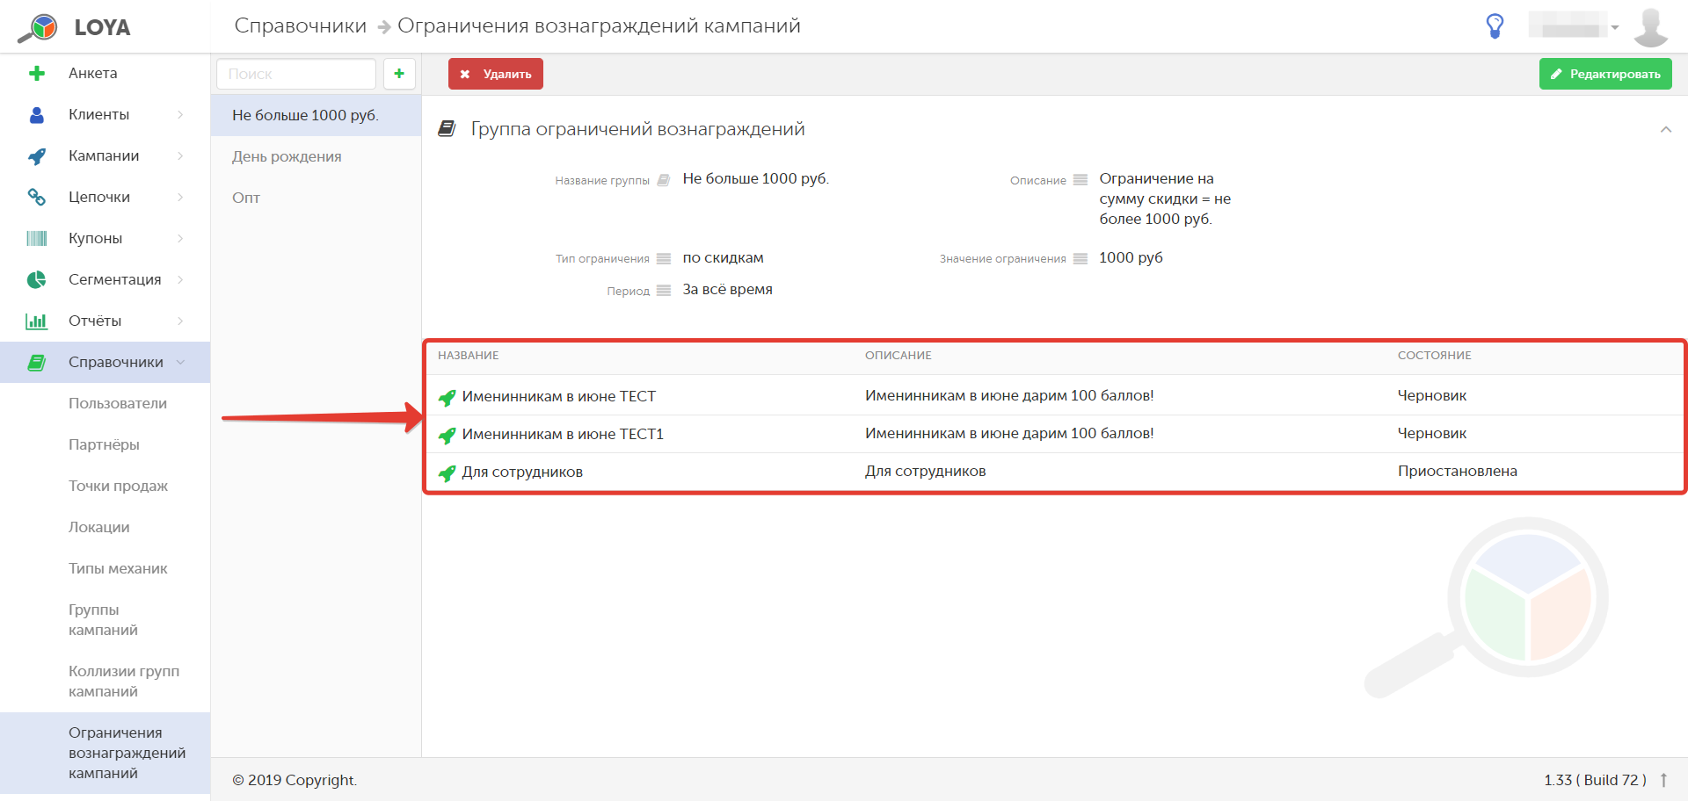1688x801 pixels.
Task: Select the Не больше 1000 руб. list item
Action: coord(316,115)
